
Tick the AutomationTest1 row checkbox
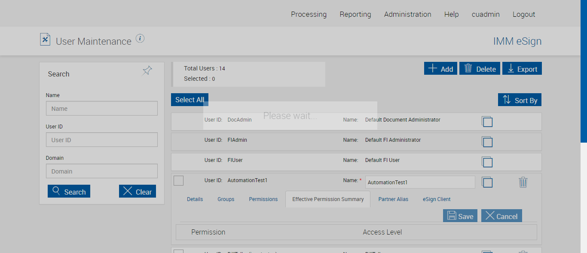pyautogui.click(x=178, y=180)
